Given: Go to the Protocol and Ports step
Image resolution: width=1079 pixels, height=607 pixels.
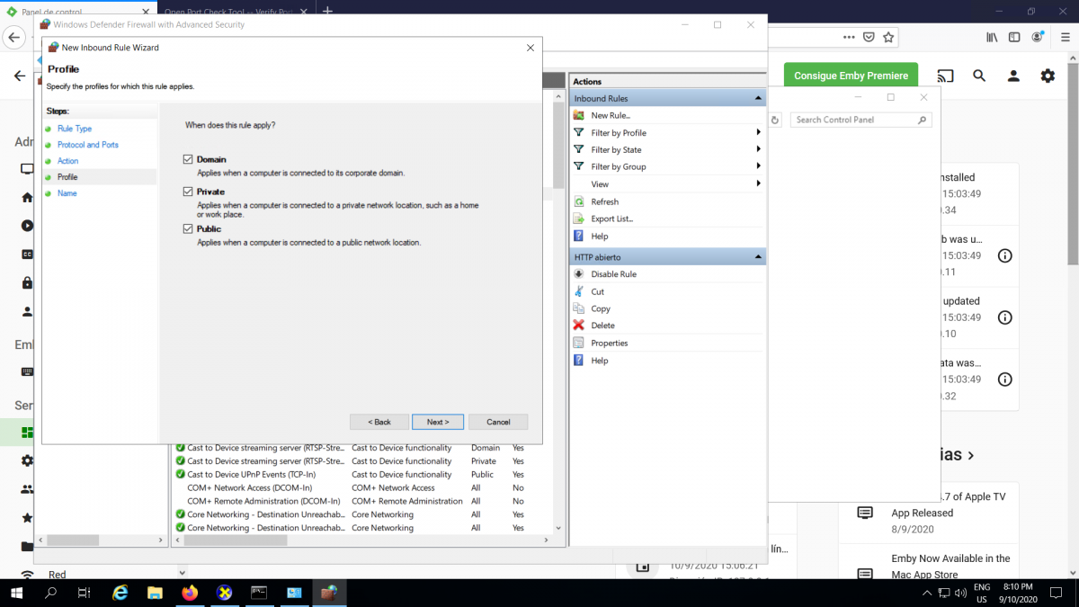Looking at the screenshot, I should point(87,145).
